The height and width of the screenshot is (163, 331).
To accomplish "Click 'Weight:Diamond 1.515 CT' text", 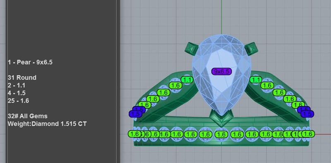I will 47,124.
